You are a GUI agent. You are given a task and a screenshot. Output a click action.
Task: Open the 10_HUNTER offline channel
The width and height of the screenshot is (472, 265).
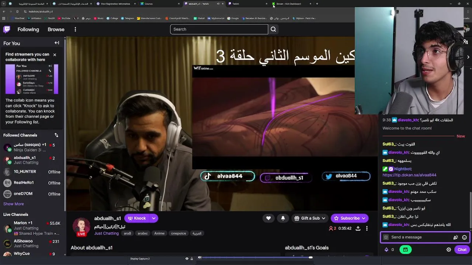pos(32,172)
